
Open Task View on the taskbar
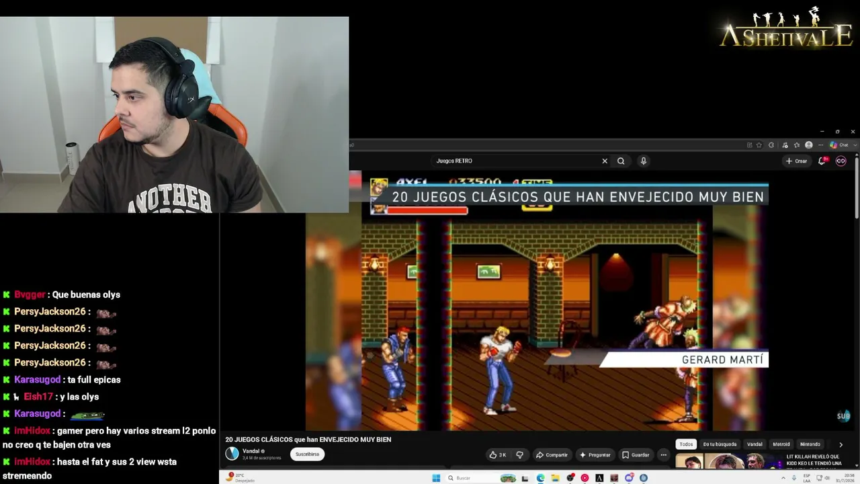526,478
